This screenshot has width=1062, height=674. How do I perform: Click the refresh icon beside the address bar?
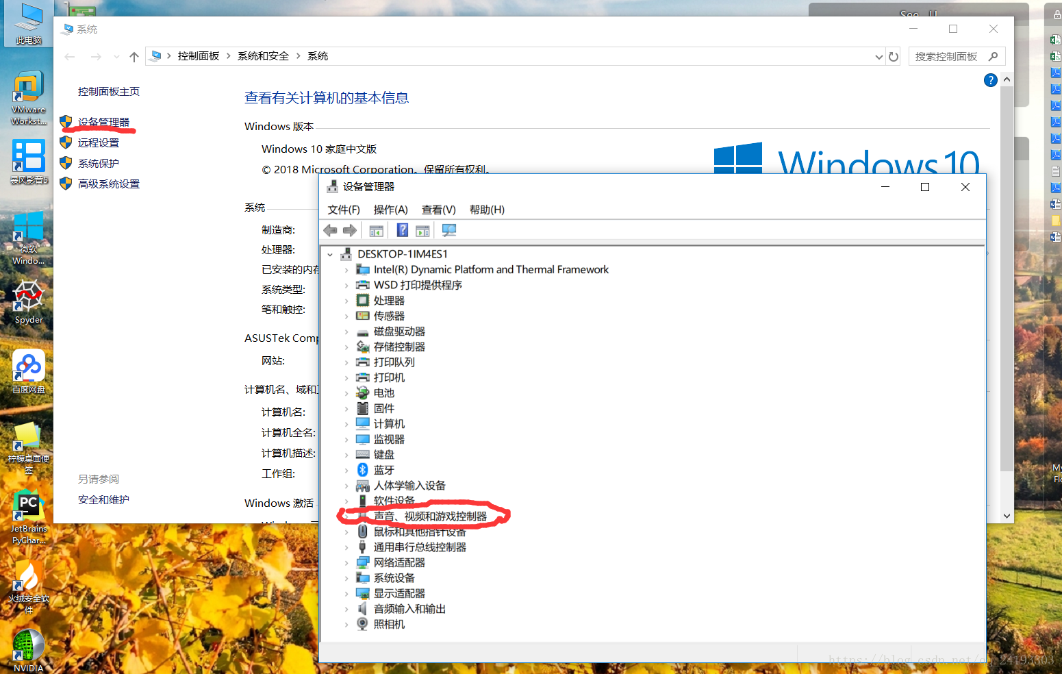tap(894, 57)
